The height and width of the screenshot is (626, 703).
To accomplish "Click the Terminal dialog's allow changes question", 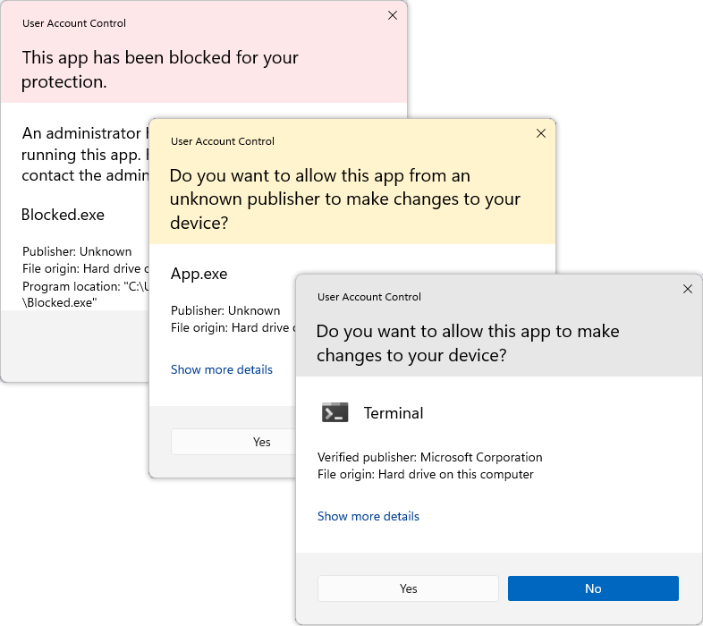I will click(x=468, y=343).
